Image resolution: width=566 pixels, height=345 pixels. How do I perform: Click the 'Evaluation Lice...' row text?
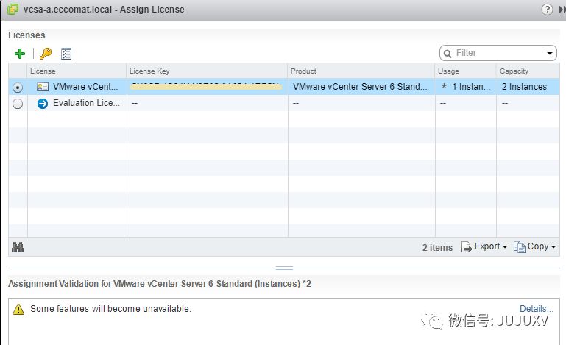coord(86,103)
